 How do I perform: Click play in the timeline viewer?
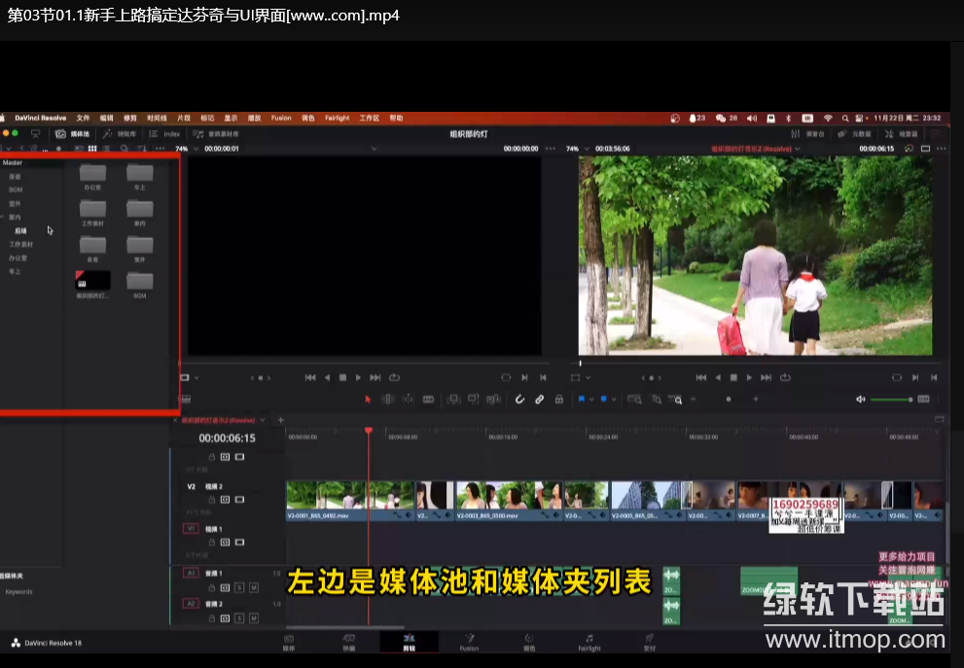coord(749,377)
